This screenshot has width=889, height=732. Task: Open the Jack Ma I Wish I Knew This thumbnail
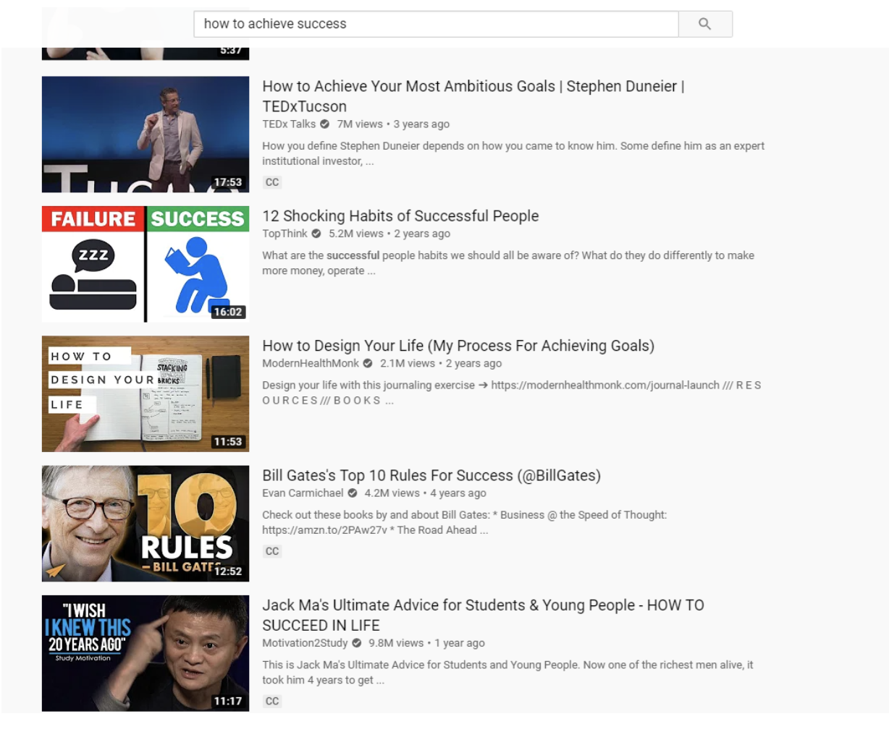click(146, 653)
